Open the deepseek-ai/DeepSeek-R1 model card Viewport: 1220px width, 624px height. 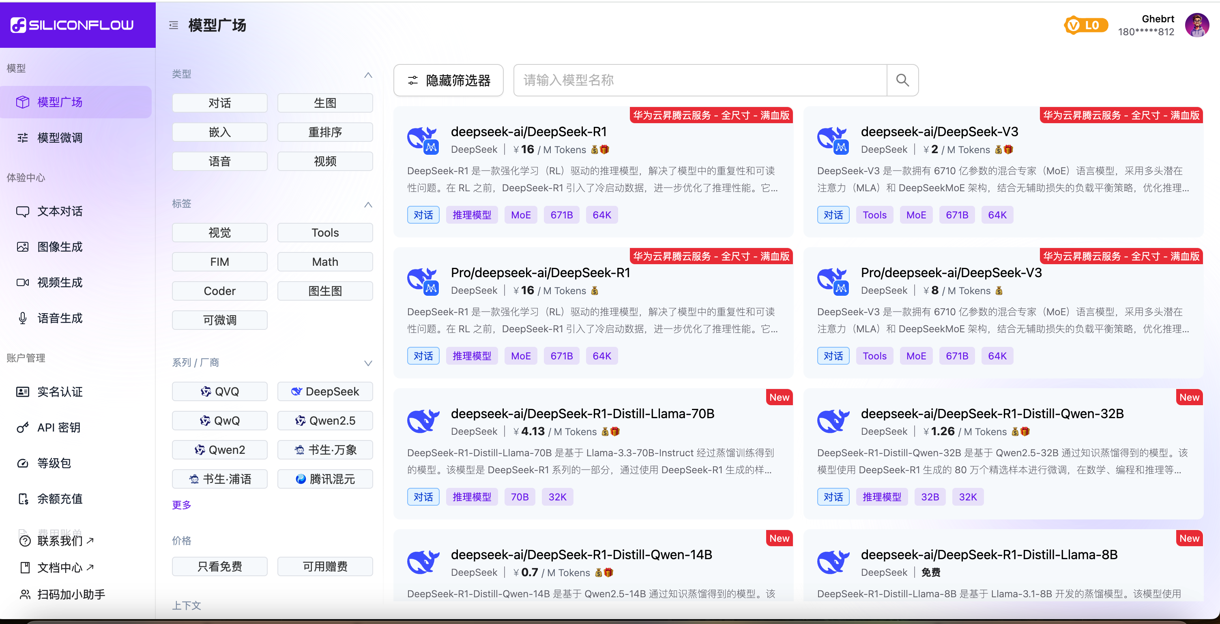pyautogui.click(x=528, y=132)
